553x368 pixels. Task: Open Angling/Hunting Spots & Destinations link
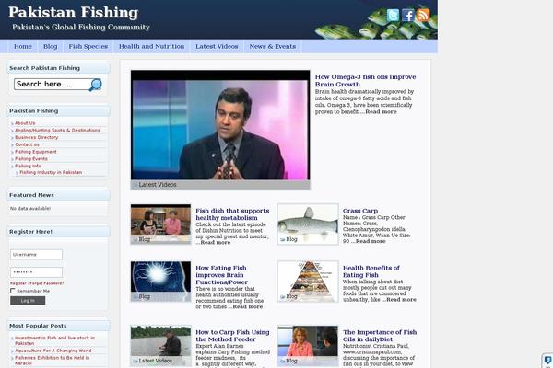(57, 131)
